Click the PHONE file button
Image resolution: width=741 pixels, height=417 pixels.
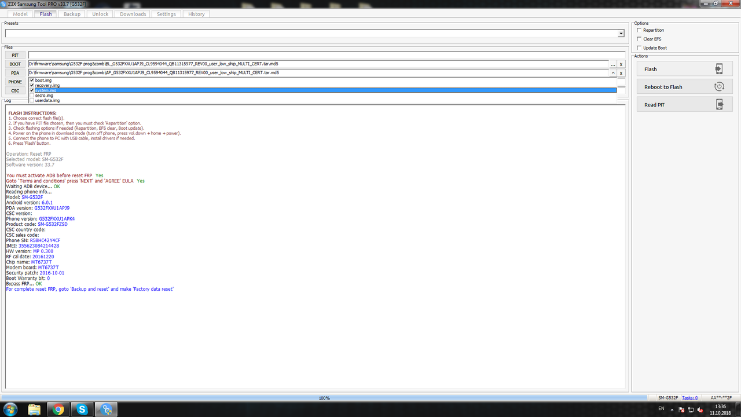point(15,82)
